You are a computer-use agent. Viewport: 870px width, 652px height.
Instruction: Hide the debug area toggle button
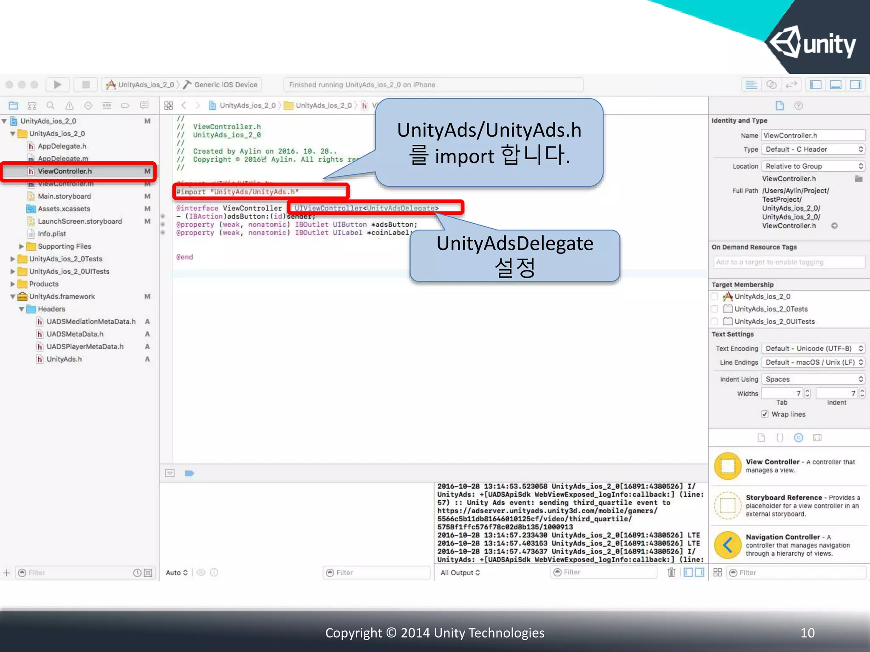(170, 473)
